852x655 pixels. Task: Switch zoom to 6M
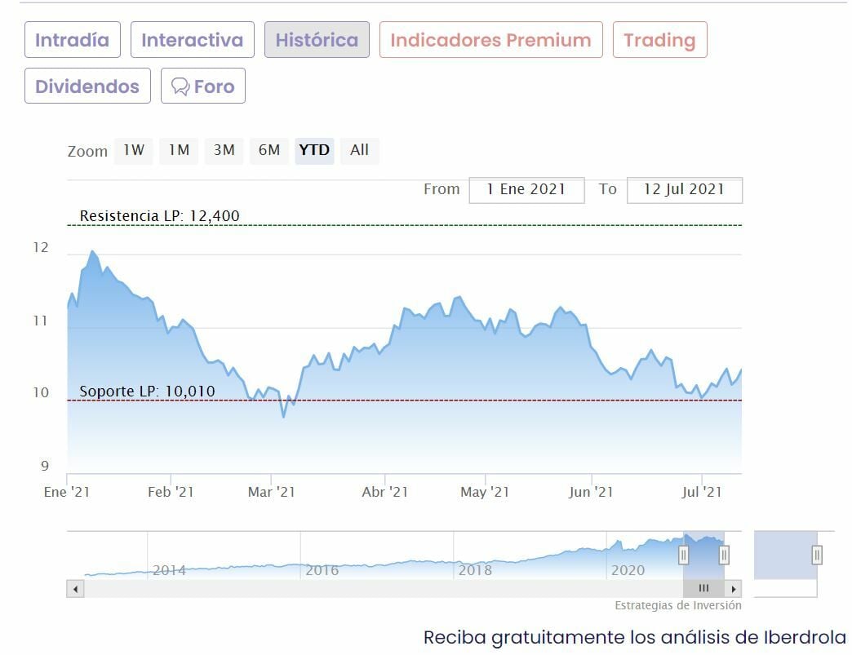268,150
